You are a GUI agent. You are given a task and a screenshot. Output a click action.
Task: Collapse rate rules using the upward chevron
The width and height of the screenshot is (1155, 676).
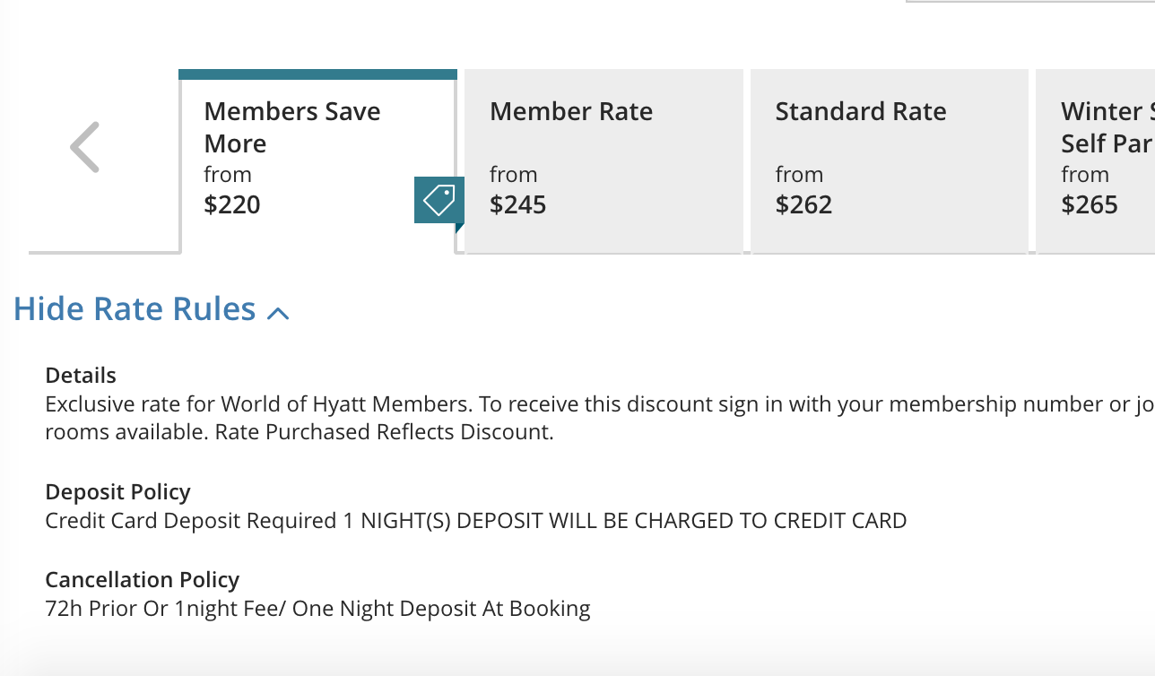279,311
